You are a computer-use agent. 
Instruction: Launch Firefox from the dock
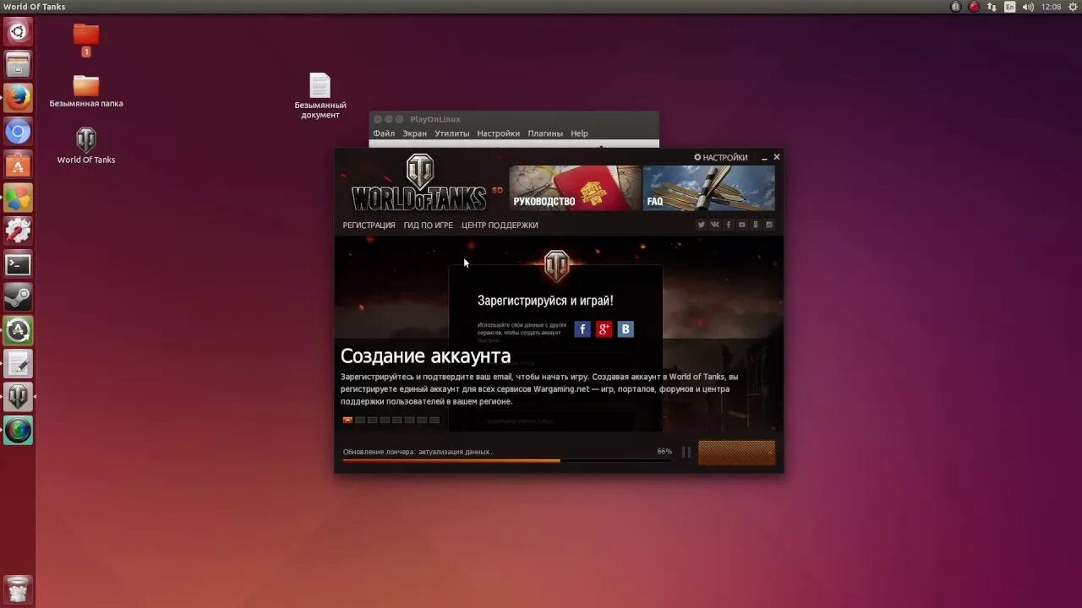tap(18, 98)
